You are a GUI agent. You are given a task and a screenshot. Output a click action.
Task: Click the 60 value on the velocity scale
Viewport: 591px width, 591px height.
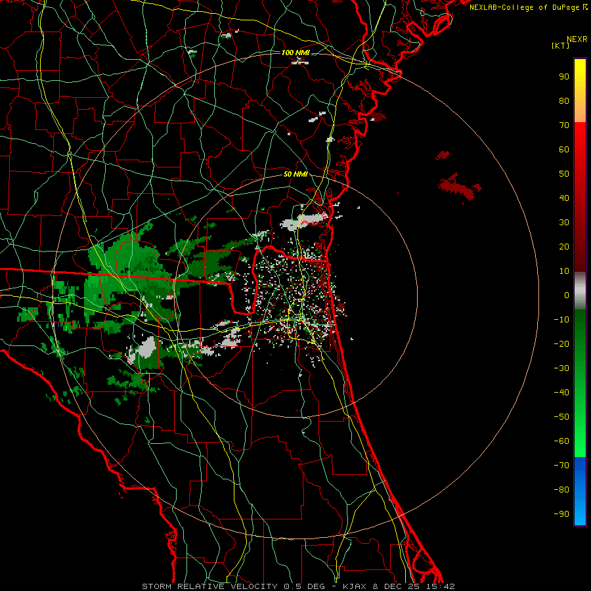tap(564, 150)
